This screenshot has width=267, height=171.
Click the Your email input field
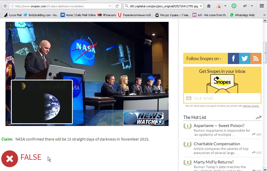[222, 98]
